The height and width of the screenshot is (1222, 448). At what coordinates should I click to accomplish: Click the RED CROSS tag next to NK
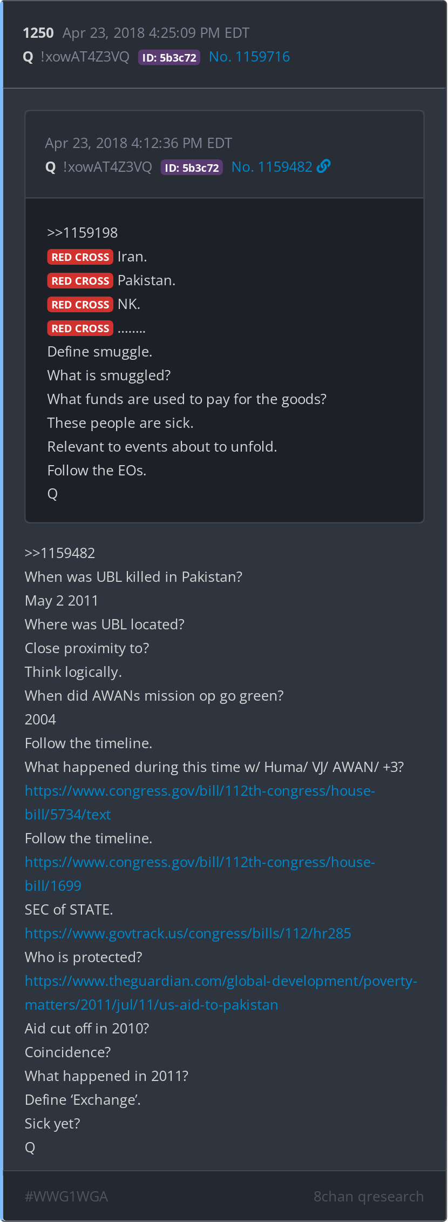pyautogui.click(x=80, y=305)
